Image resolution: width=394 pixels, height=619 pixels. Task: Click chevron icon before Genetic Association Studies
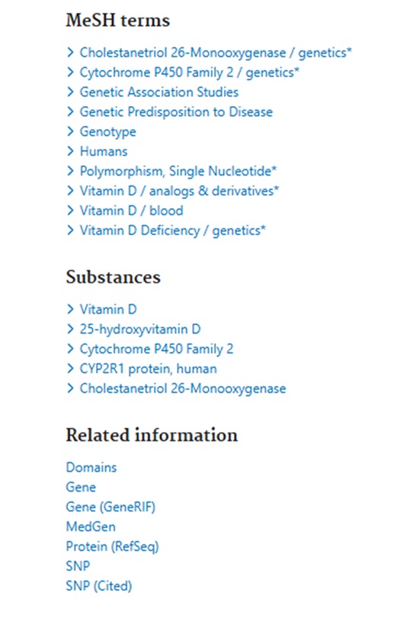point(70,92)
